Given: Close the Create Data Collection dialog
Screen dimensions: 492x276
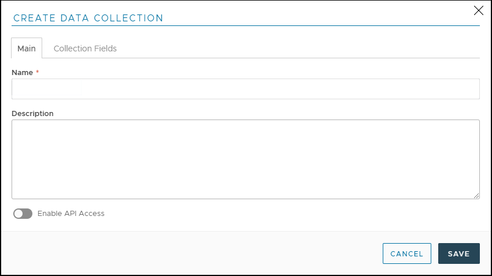Looking at the screenshot, I should (478, 10).
